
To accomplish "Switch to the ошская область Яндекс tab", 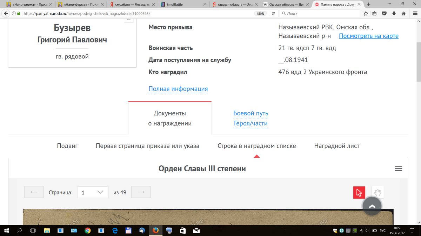I will pos(236,5).
